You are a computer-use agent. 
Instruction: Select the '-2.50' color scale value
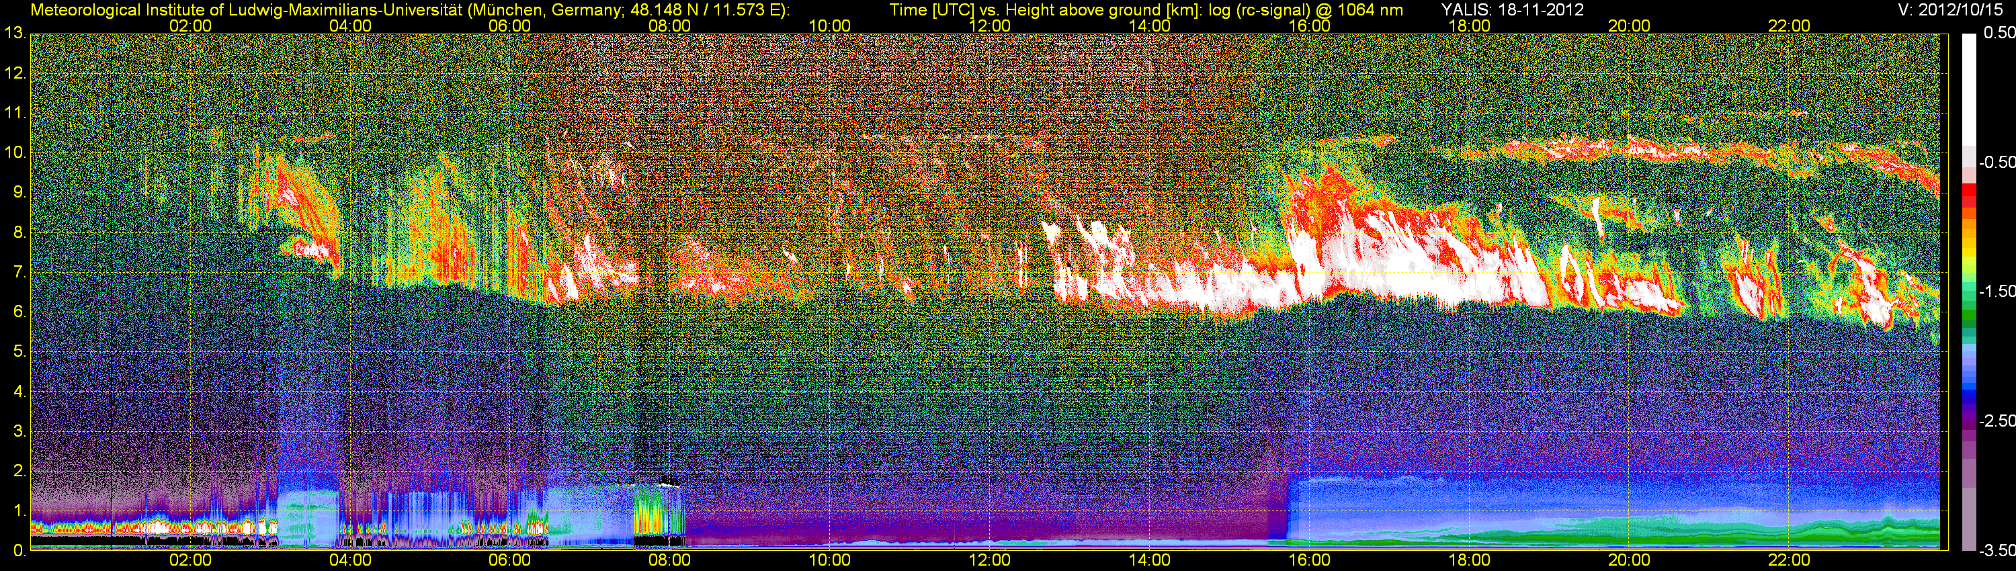tap(1997, 421)
